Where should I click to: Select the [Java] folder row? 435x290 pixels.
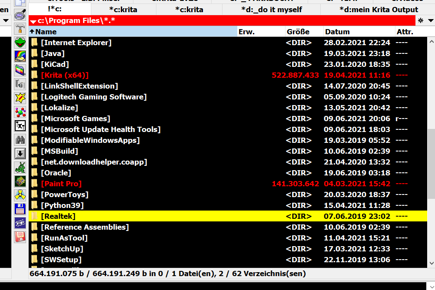(228, 53)
